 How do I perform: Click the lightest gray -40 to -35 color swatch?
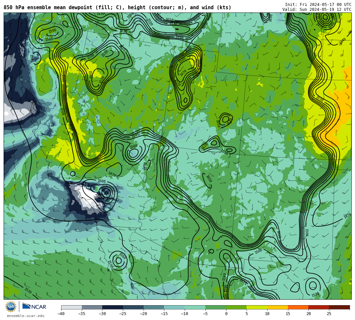pos(72,307)
